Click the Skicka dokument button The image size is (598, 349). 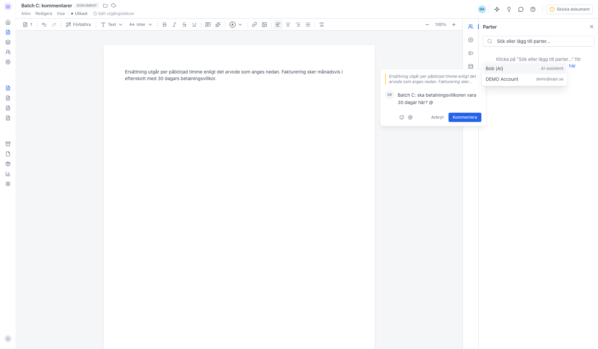pyautogui.click(x=570, y=9)
